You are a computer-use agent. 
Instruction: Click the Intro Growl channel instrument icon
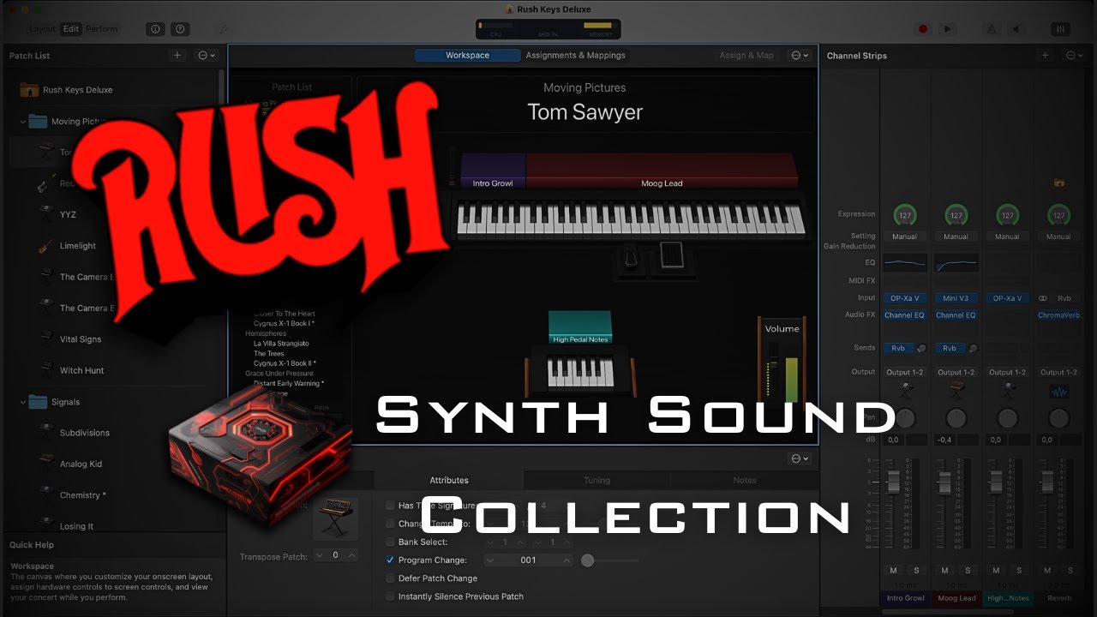point(904,390)
